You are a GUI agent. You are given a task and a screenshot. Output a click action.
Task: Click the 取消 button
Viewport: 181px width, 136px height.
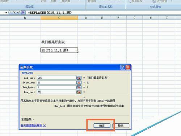coord(121,125)
